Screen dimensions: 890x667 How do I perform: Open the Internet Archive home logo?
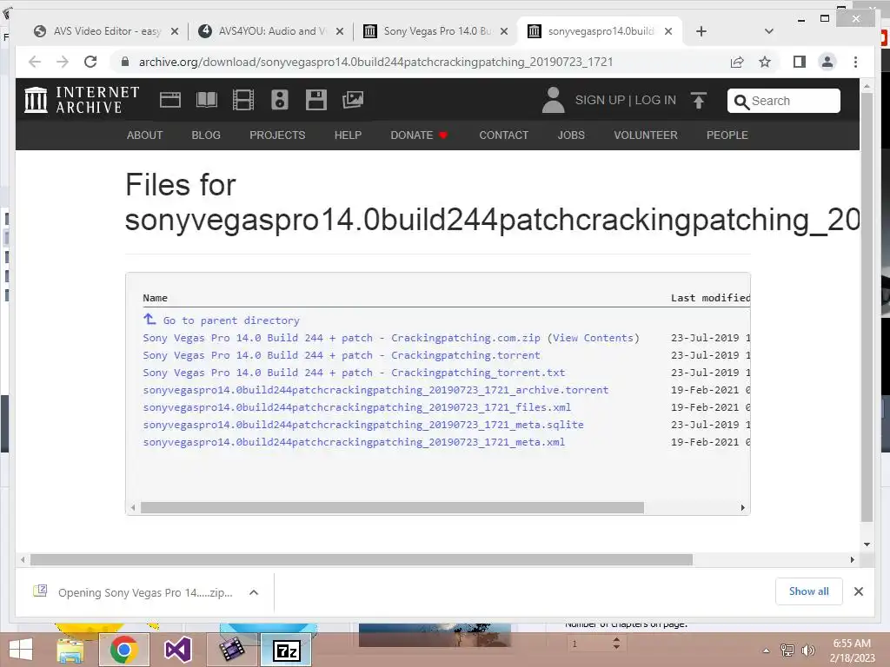(x=82, y=100)
